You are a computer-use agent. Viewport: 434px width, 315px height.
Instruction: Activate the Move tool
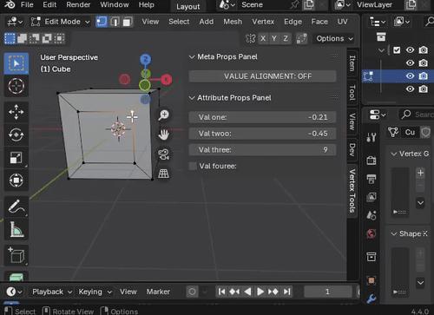pyautogui.click(x=16, y=112)
